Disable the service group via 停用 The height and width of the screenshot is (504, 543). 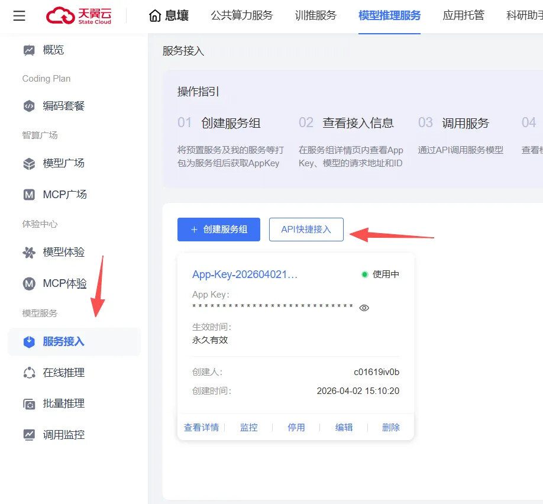click(x=296, y=427)
